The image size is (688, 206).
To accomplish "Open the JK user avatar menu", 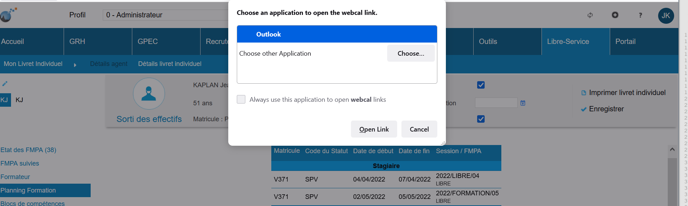I will pos(666,16).
